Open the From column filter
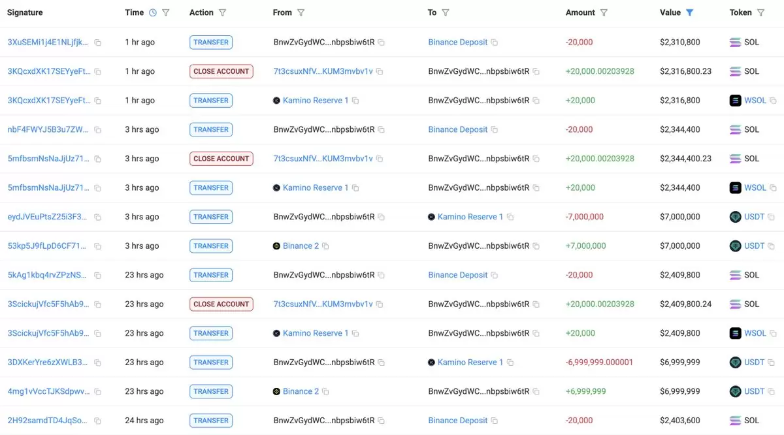Screen dimensions: 784x435 tap(301, 12)
